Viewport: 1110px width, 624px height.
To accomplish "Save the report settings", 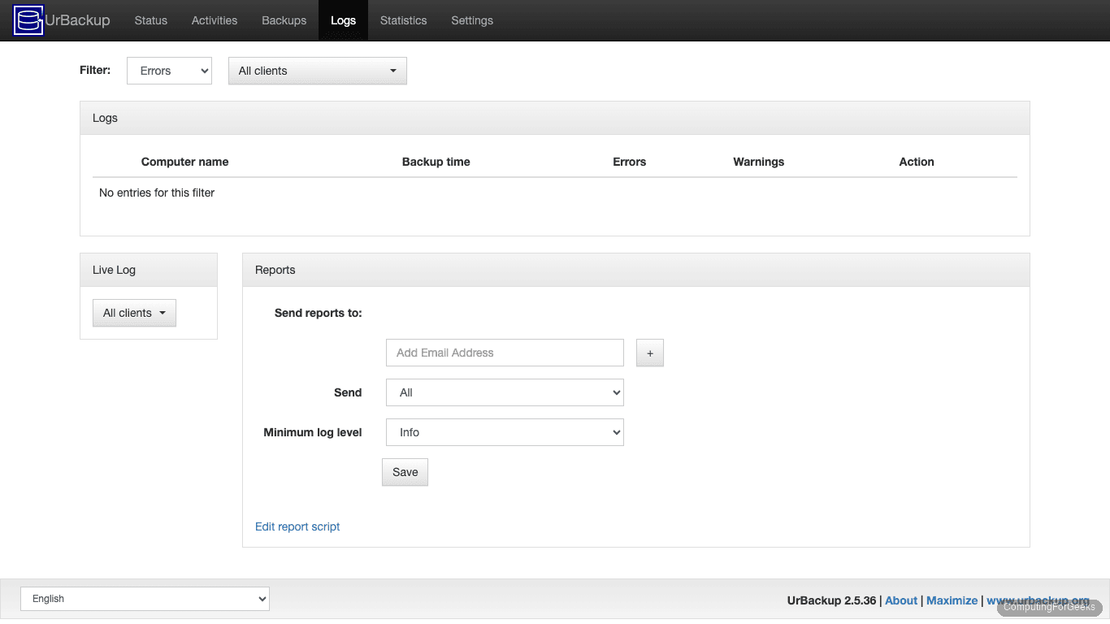I will pos(405,472).
